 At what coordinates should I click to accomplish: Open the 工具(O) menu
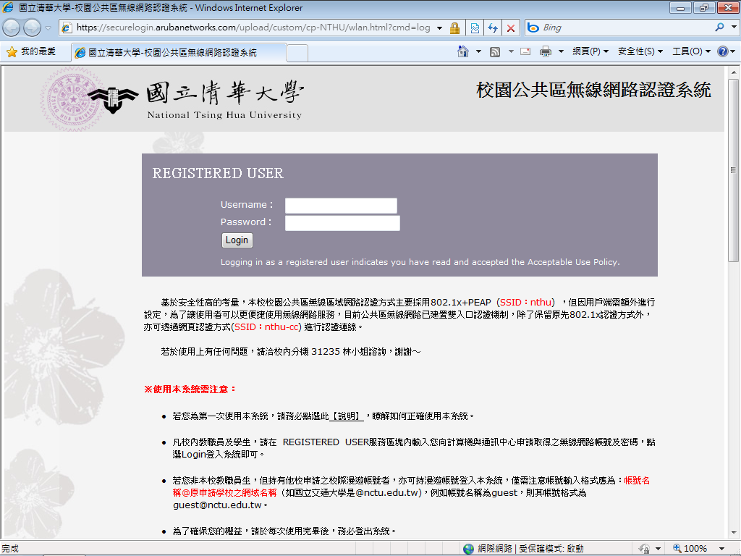(x=690, y=51)
